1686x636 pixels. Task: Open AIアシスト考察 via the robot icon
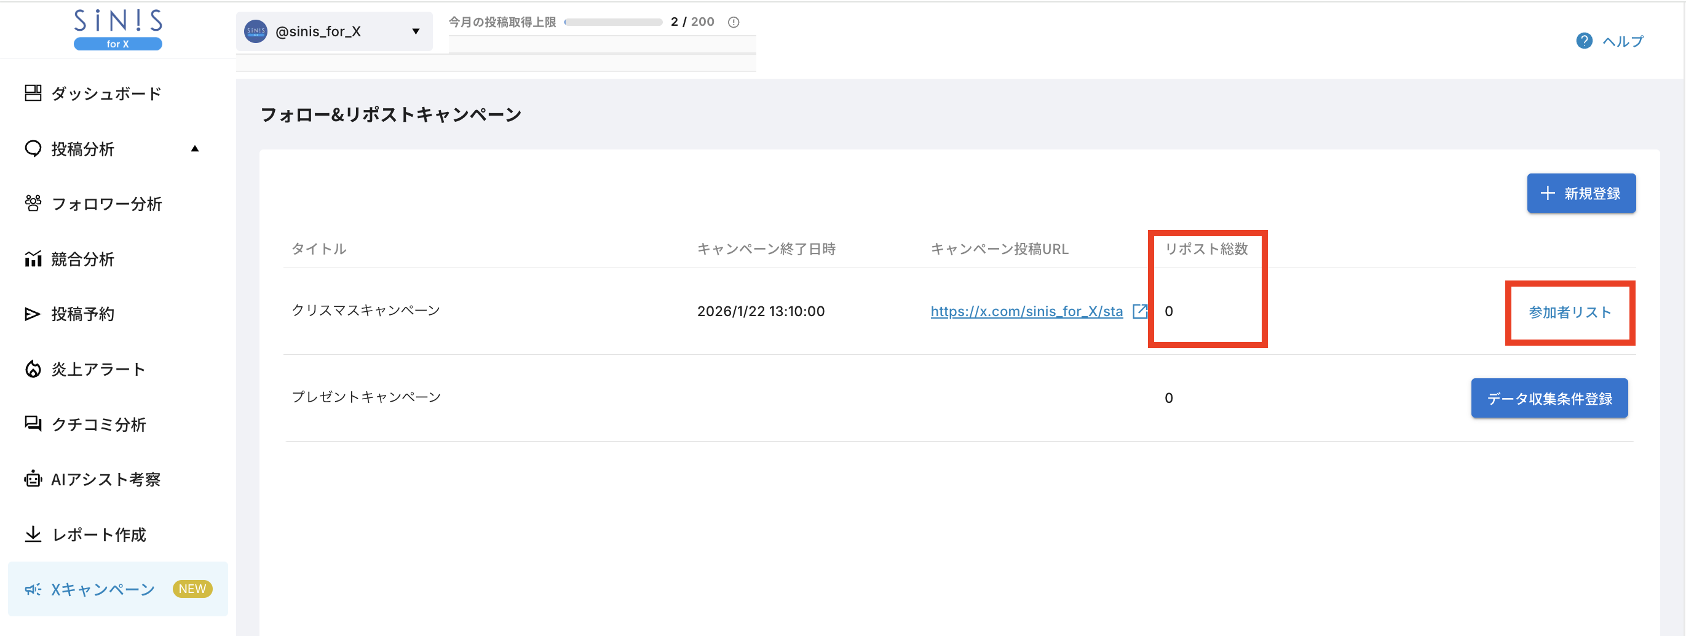(33, 479)
